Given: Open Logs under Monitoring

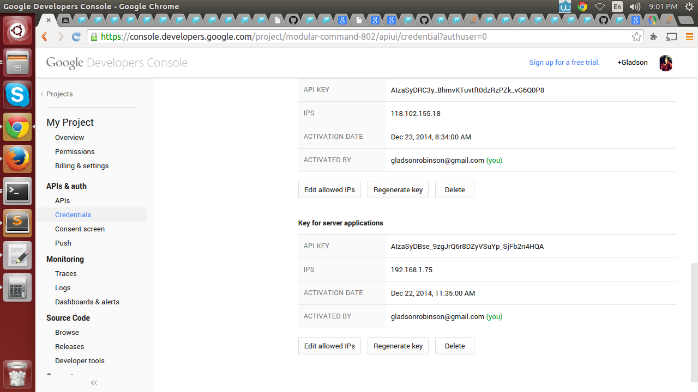Looking at the screenshot, I should click(63, 287).
